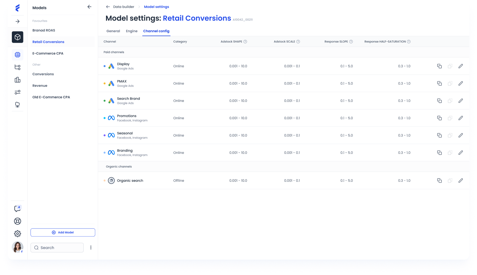Expand the sidebar using the right arrow
The height and width of the screenshot is (275, 477).
click(18, 21)
